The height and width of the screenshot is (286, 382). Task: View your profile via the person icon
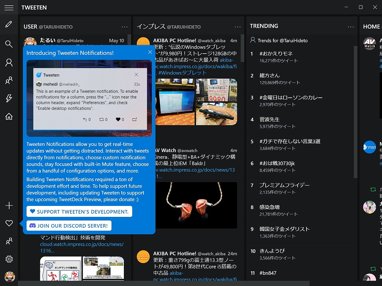(9, 62)
